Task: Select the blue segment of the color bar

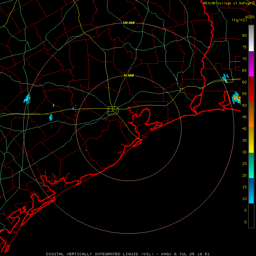Action: click(x=251, y=191)
